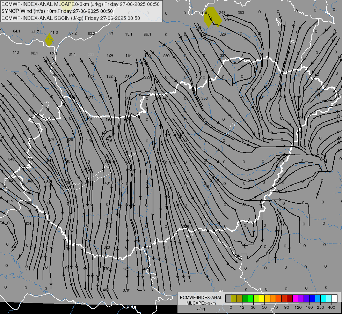Pick the orange-red legend swatch right of 70
This screenshot has height=314, width=342.
(x=278, y=298)
